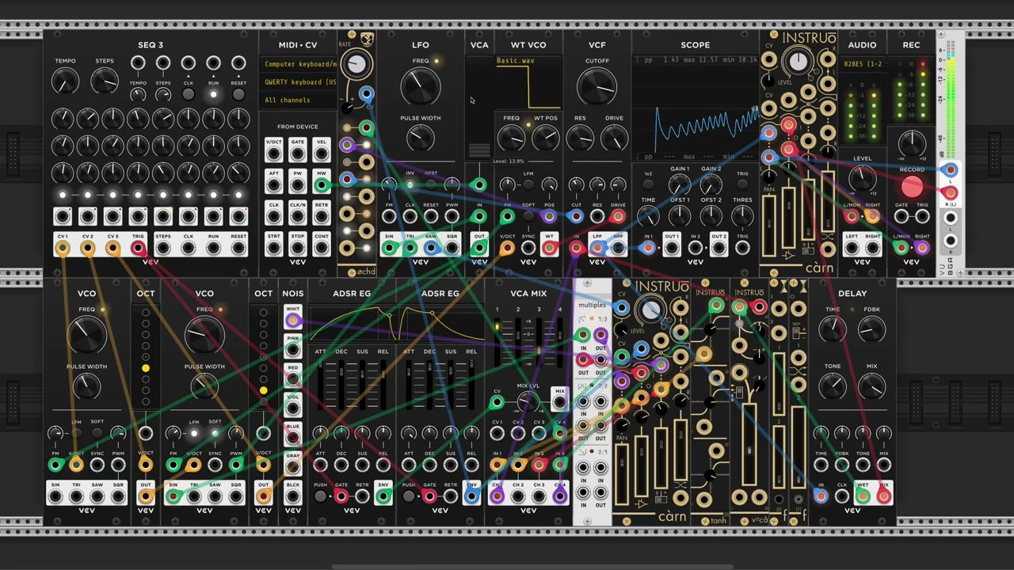Click the PINK output on the NOIS module

pos(293,349)
